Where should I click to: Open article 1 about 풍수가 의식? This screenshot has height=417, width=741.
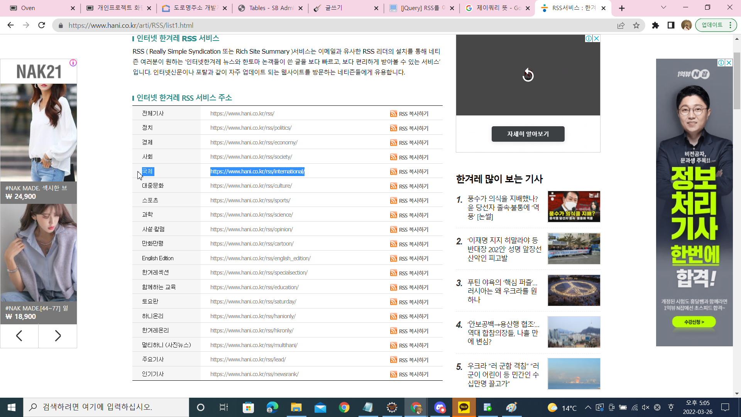[503, 207]
